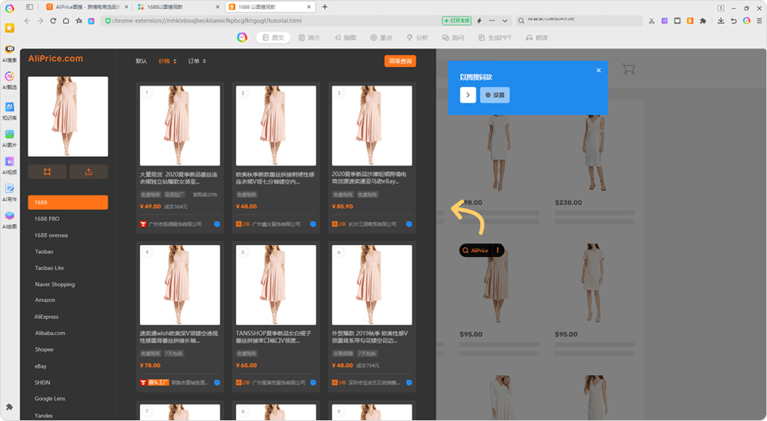Select Amazon in the platform list
The width and height of the screenshot is (767, 421).
point(45,301)
